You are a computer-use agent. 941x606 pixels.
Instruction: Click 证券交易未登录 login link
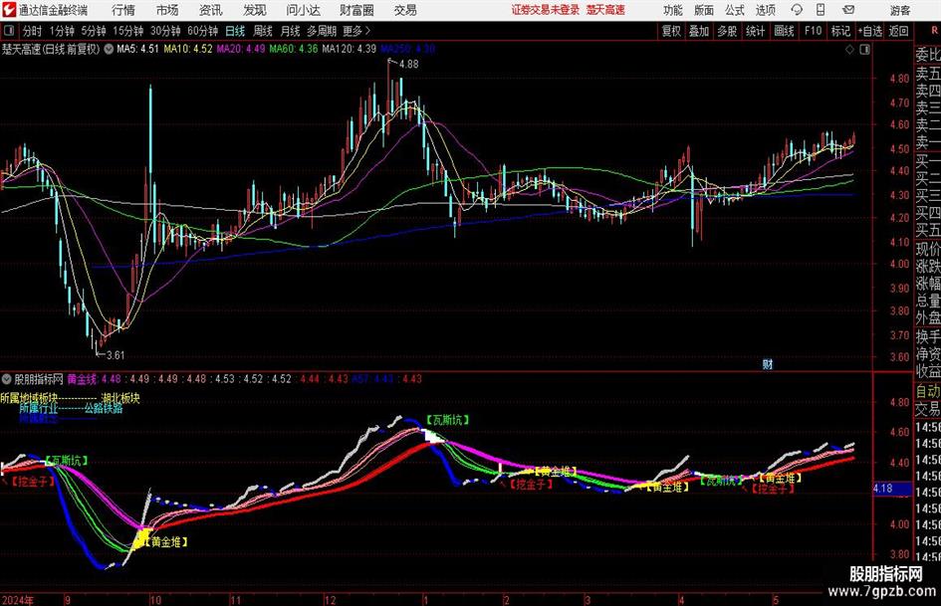546,10
